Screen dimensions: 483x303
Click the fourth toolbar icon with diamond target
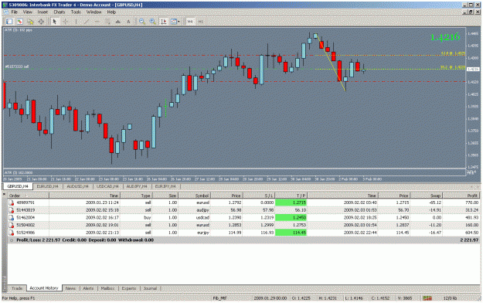pyautogui.click(x=41, y=22)
